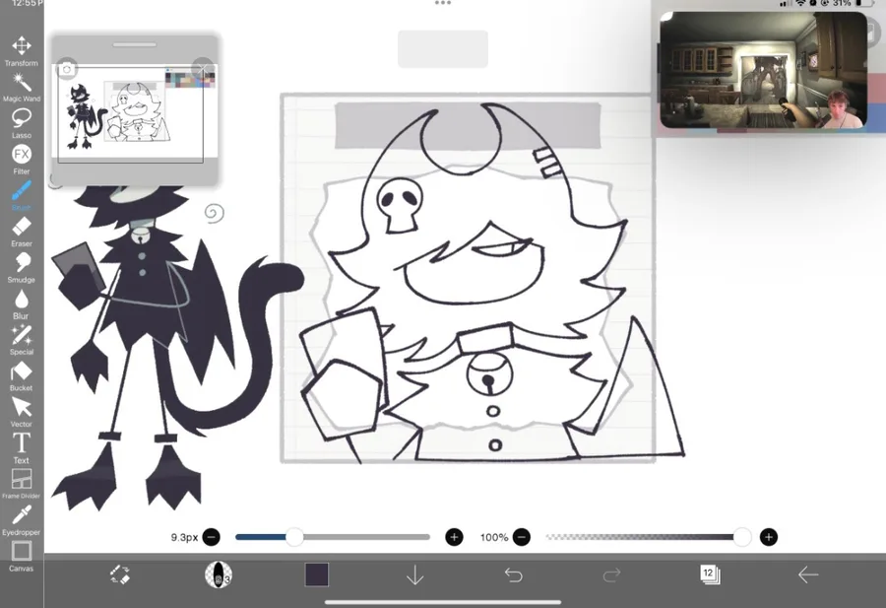Decrease brush thickness with minus button

pos(212,537)
